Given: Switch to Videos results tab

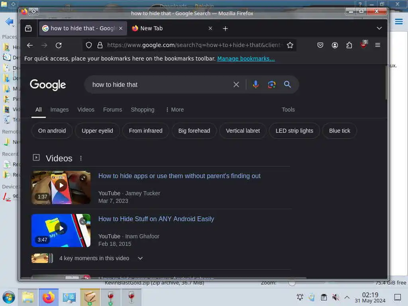Looking at the screenshot, I should [x=86, y=110].
